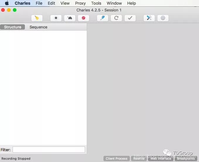Start recording with the record button
This screenshot has width=199, height=162.
click(56, 18)
